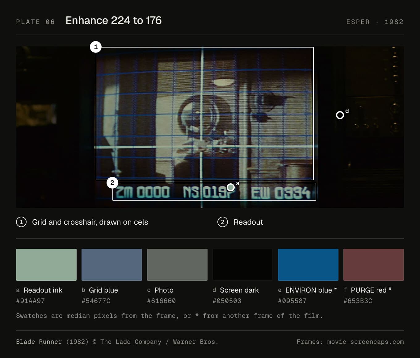Click the Grid blue label
Viewport: 420px width, 358px height.
[x=103, y=290]
